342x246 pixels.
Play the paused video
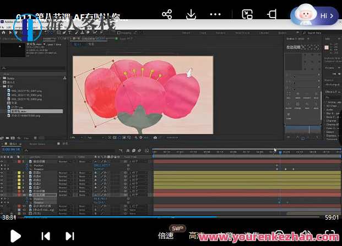15,236
